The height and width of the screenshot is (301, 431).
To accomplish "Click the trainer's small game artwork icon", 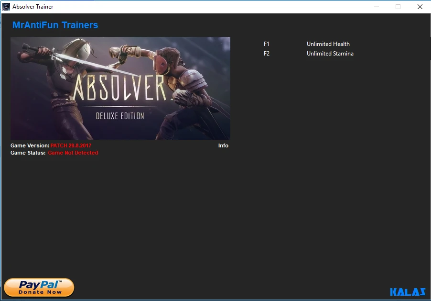I will pos(7,6).
